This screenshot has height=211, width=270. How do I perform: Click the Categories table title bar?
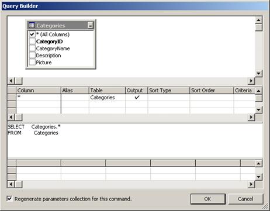click(61, 25)
